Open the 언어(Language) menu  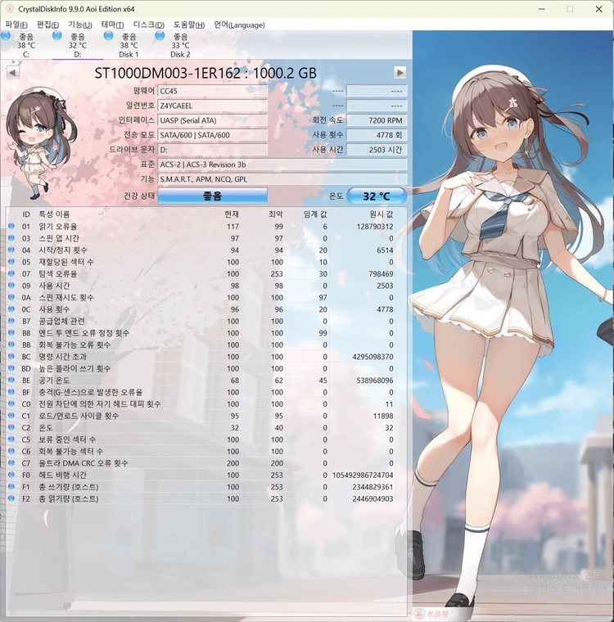click(x=239, y=25)
